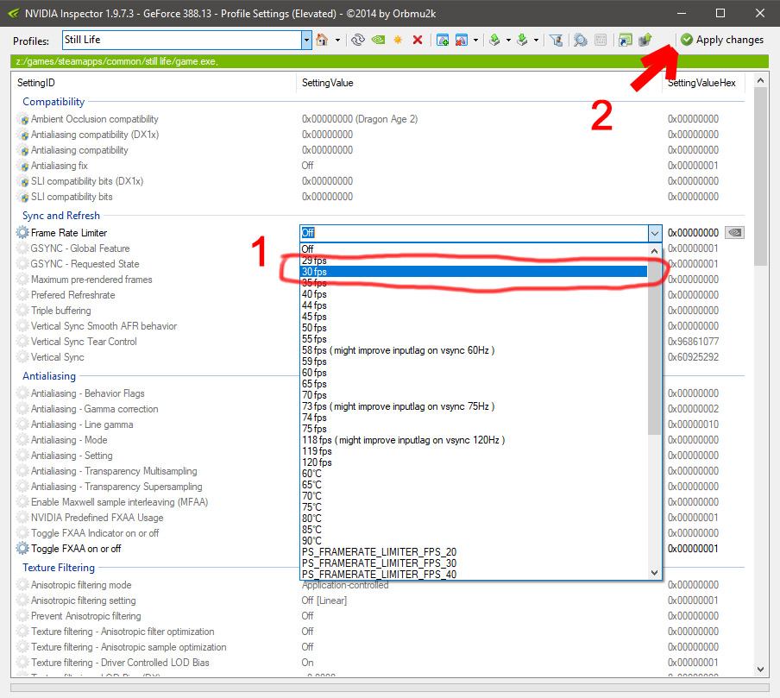Expand the Profiles combo box arrow
This screenshot has height=698, width=780.
pyautogui.click(x=306, y=40)
